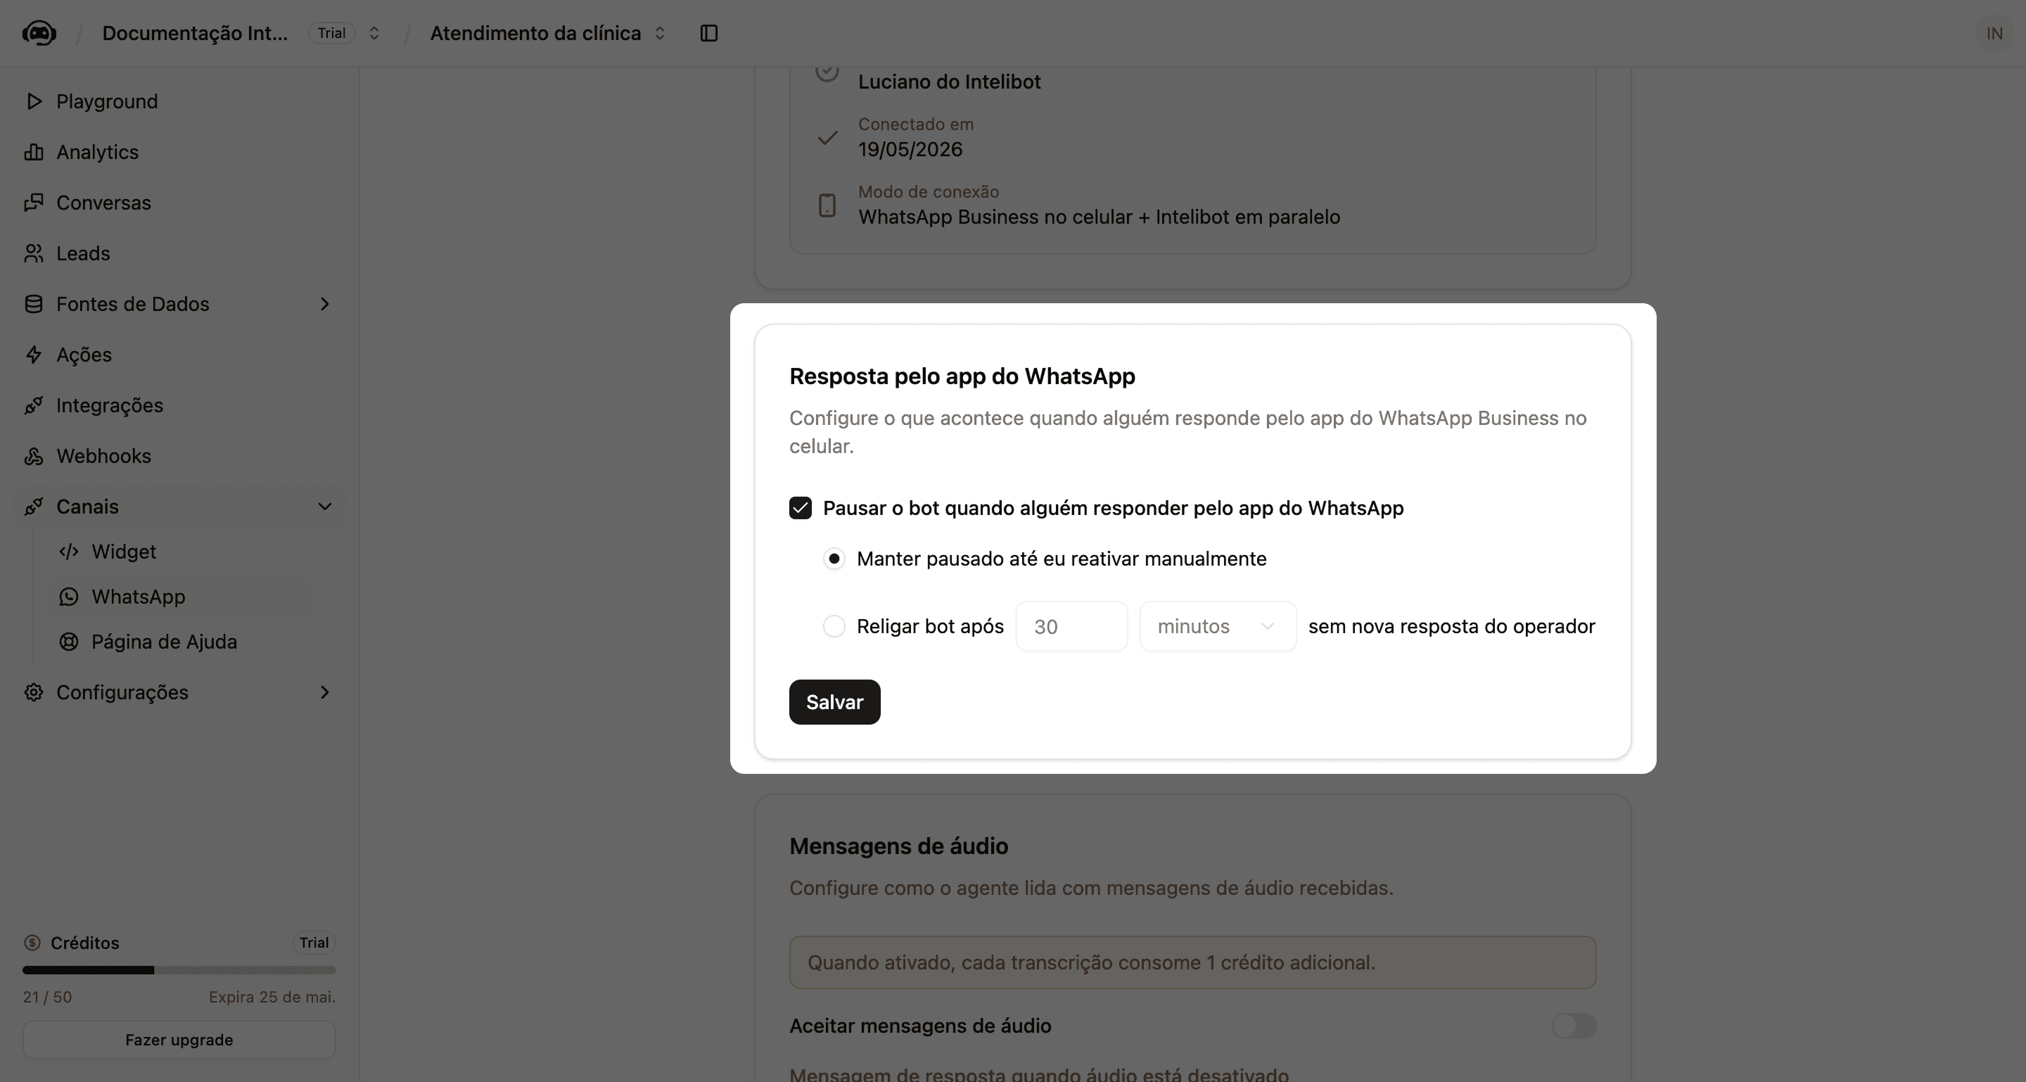Click the Analytics bar chart icon
The height and width of the screenshot is (1082, 2026).
click(34, 152)
